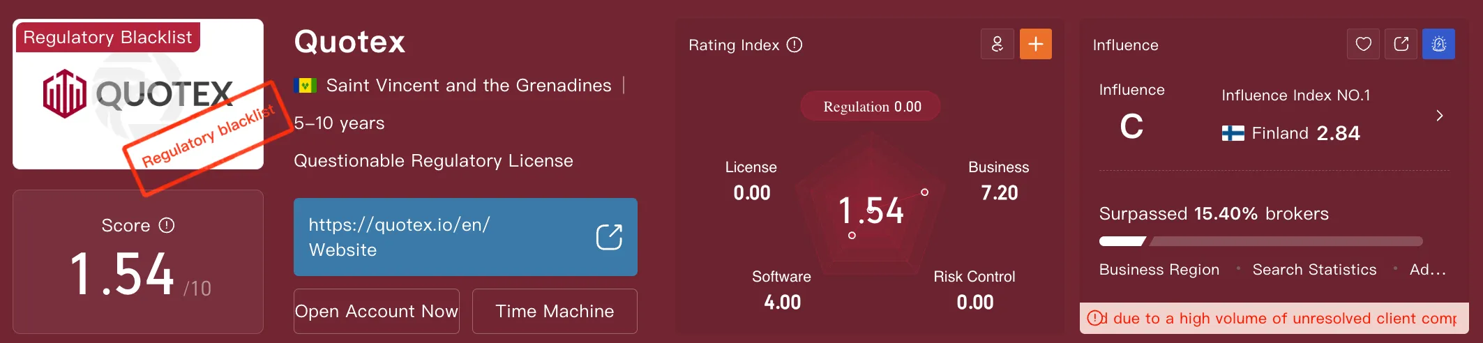
Task: Click the blue alert report icon
Action: (x=1438, y=44)
